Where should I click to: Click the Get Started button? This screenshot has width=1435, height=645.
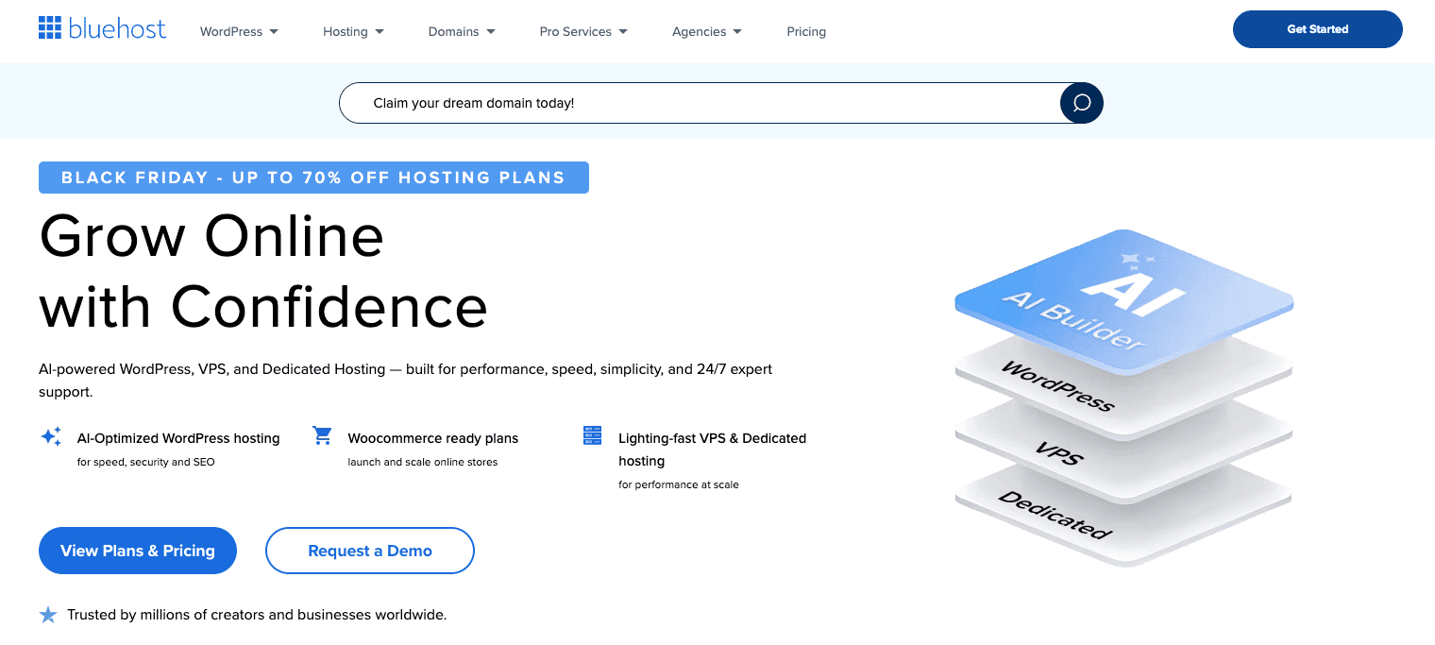pos(1318,29)
